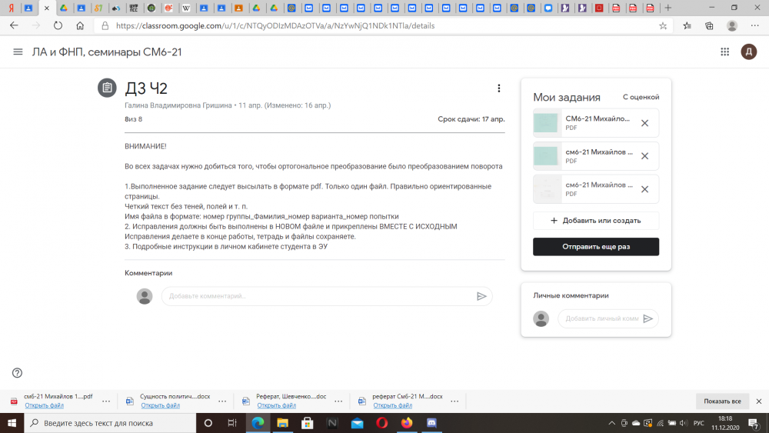Click the "Срок сдачи: 17 апр." text
This screenshot has width=769, height=433.
471,119
